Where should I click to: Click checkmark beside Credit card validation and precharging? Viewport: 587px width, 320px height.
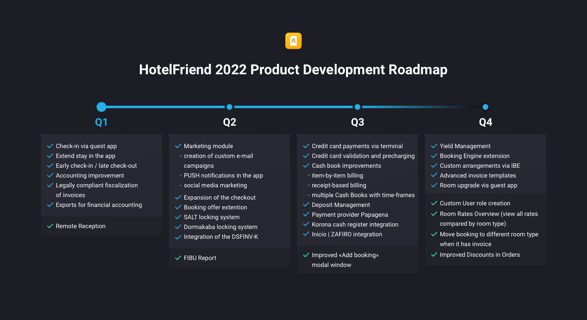(306, 156)
